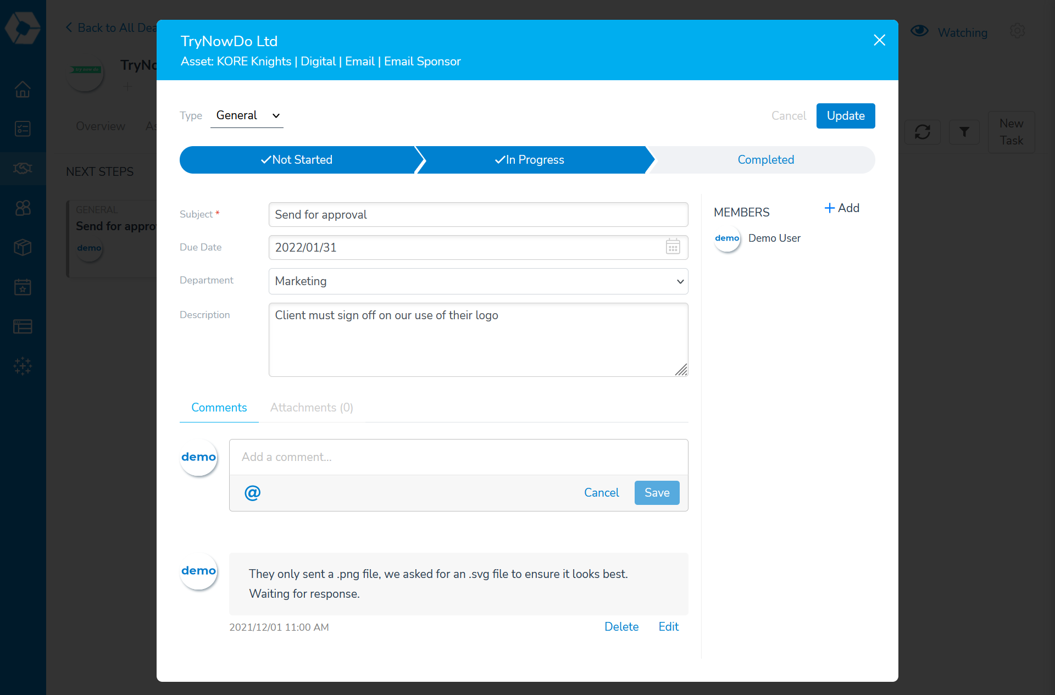The height and width of the screenshot is (695, 1055).
Task: Click the Due Date field 2022/01/31
Action: tap(478, 248)
